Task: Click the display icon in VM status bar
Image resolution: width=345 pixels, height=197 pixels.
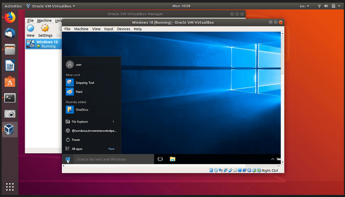Action: (x=240, y=170)
